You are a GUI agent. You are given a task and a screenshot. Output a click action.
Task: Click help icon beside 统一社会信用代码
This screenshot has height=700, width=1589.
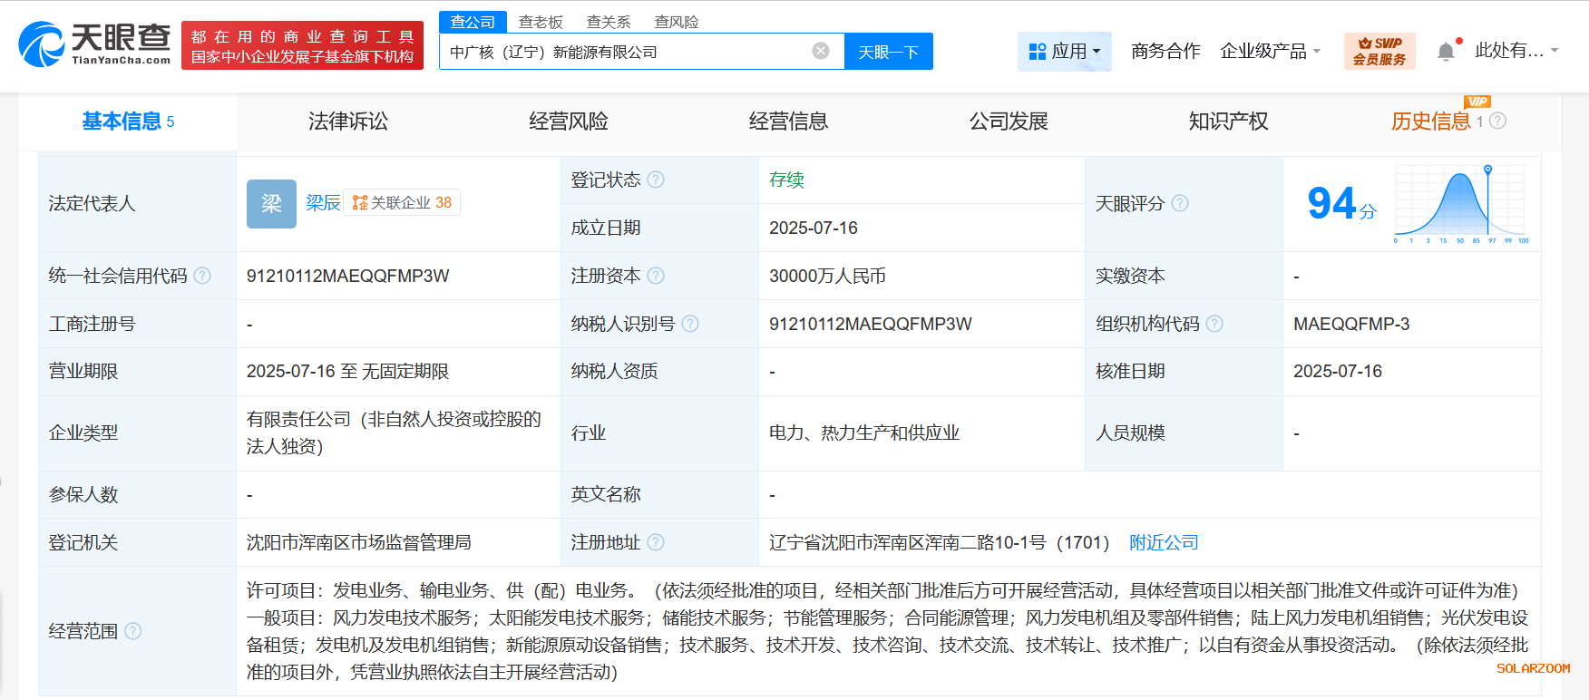202,276
